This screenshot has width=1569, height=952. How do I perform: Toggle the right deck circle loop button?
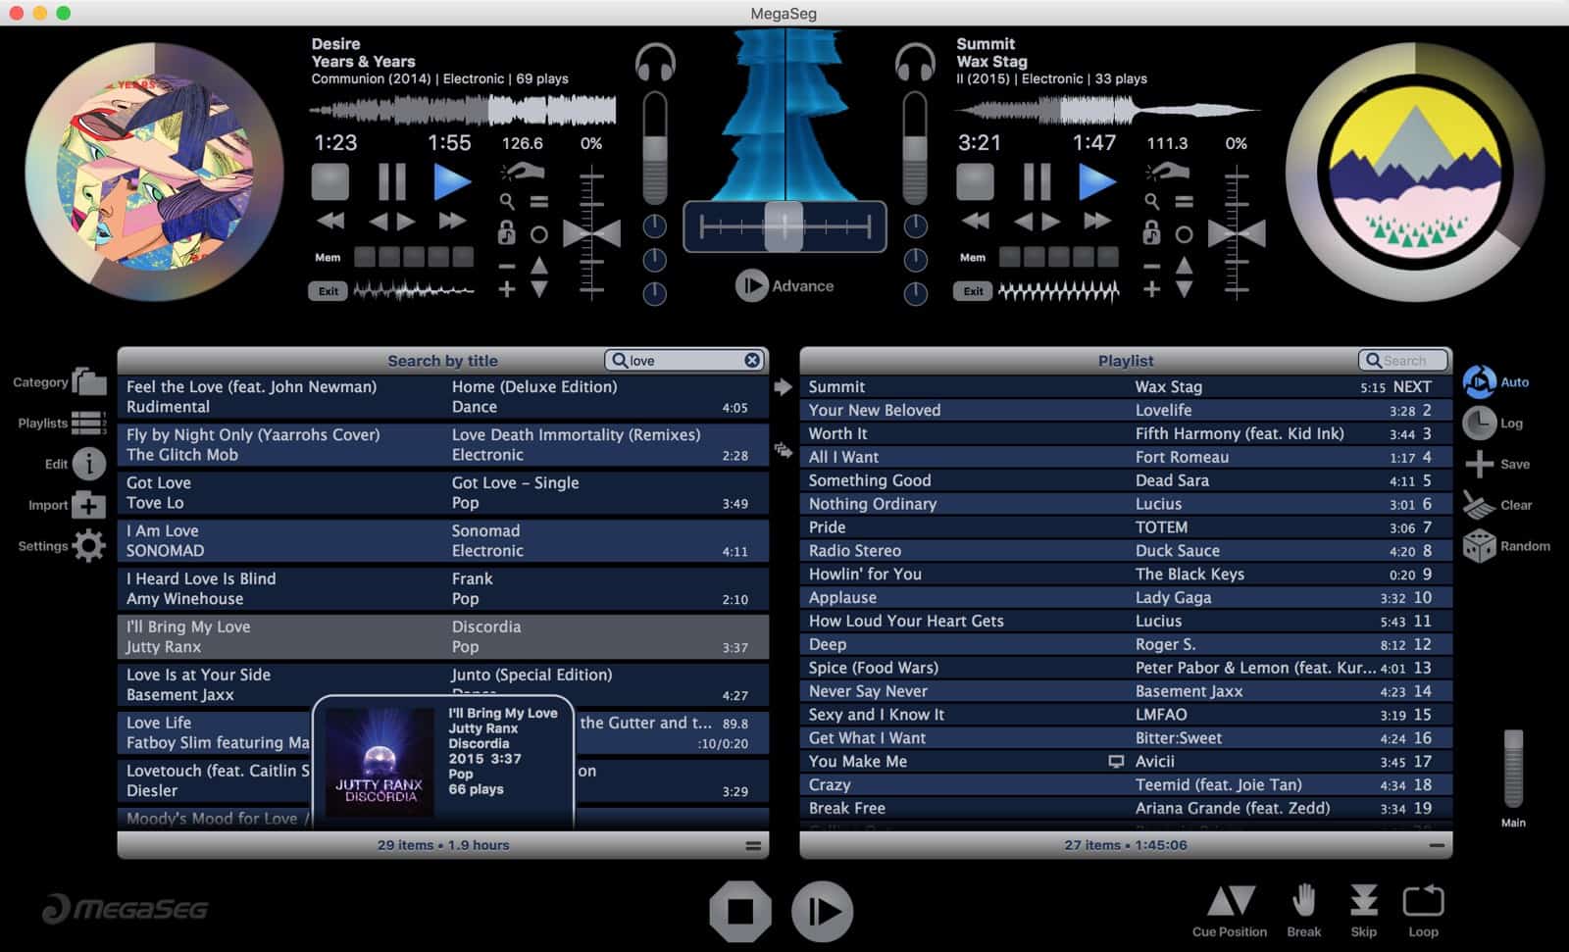(x=1184, y=234)
